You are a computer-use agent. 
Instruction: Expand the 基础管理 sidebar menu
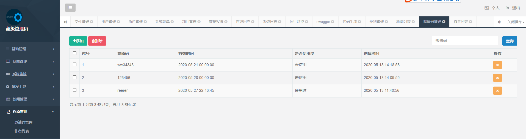coord(30,49)
